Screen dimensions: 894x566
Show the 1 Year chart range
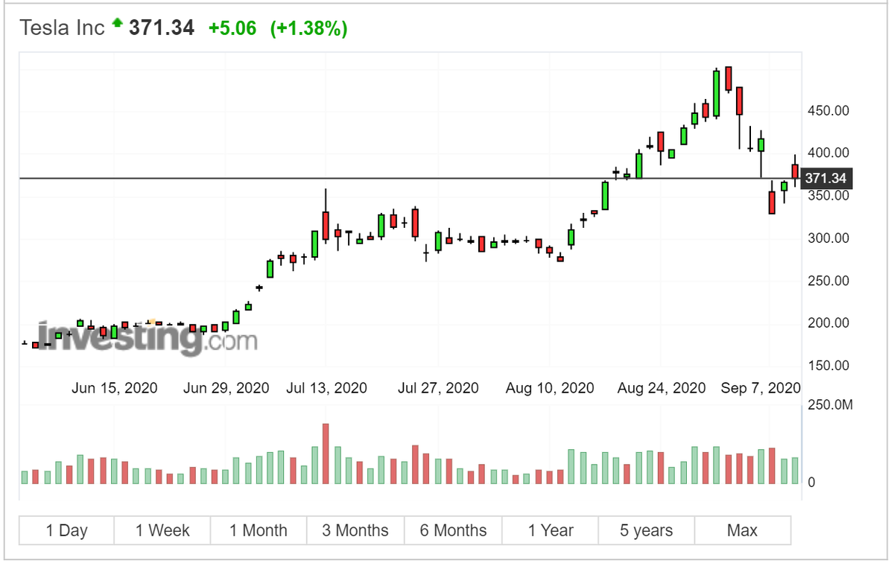pyautogui.click(x=550, y=530)
